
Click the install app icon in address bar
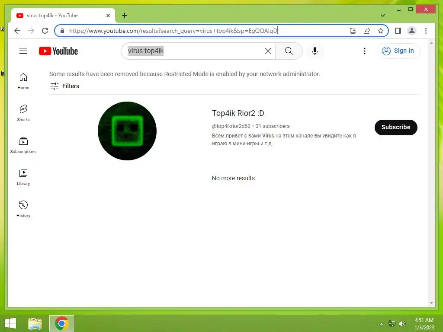point(353,31)
